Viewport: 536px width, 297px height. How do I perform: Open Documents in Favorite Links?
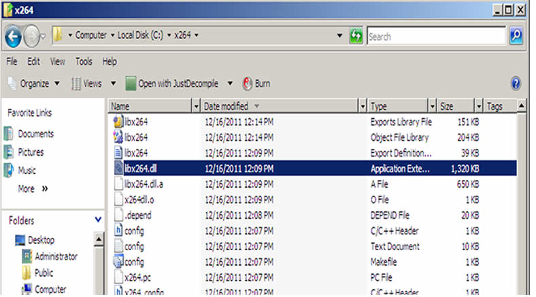pyautogui.click(x=29, y=133)
